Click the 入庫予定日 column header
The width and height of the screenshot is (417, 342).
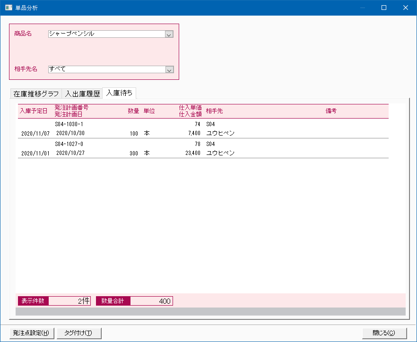click(x=34, y=111)
